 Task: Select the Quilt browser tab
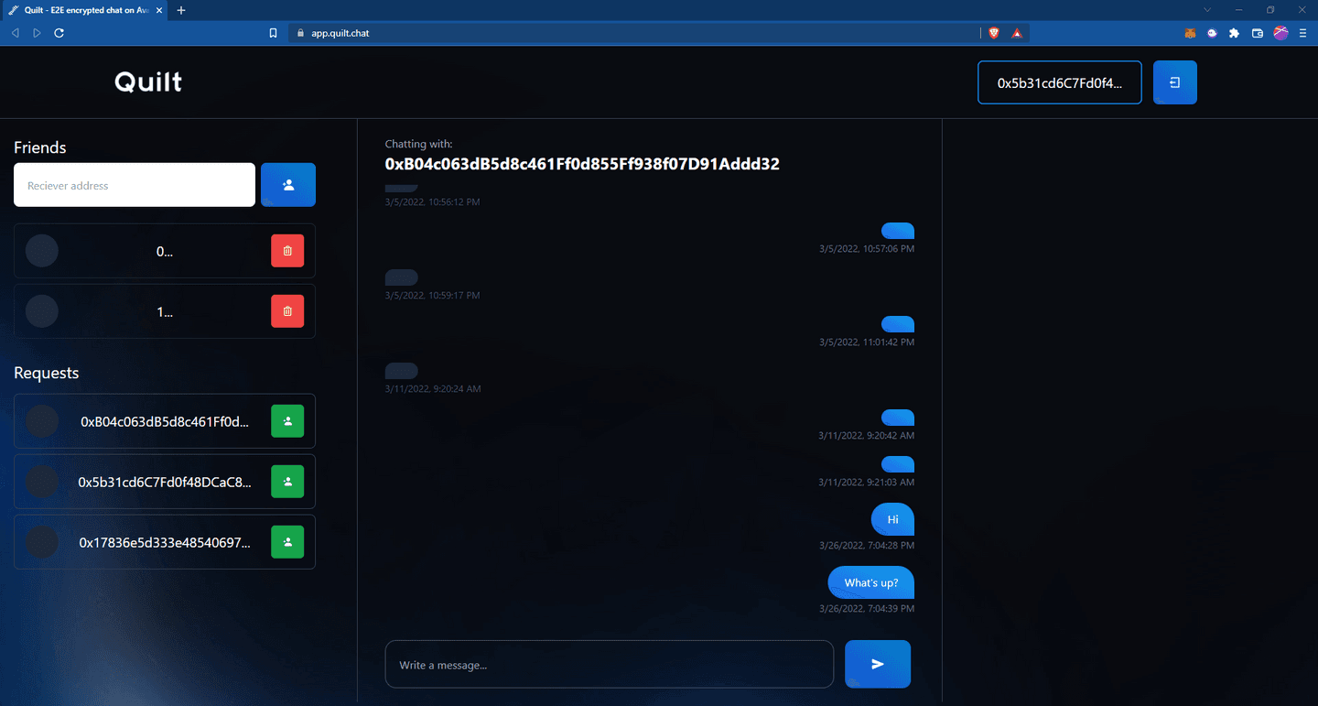(84, 10)
